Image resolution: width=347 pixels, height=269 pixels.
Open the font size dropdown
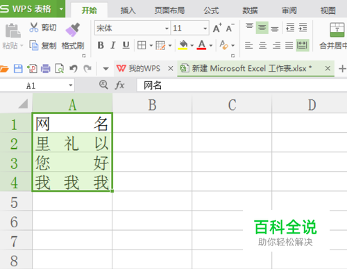click(205, 28)
